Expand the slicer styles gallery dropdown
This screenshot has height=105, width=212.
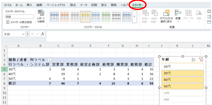tap(134, 17)
